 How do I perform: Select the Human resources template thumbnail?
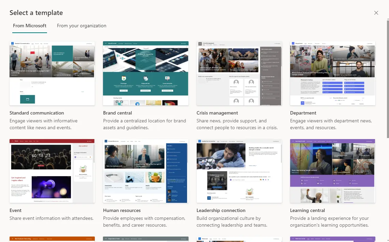coord(146,171)
